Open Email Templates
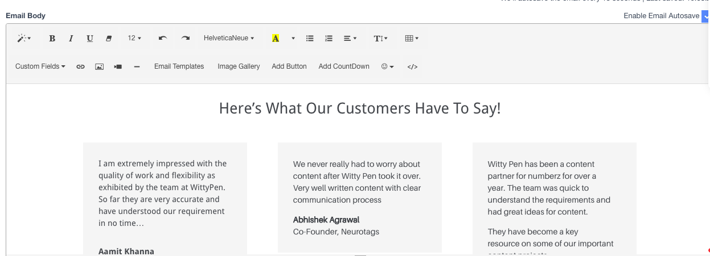Image resolution: width=710 pixels, height=256 pixels. (179, 66)
